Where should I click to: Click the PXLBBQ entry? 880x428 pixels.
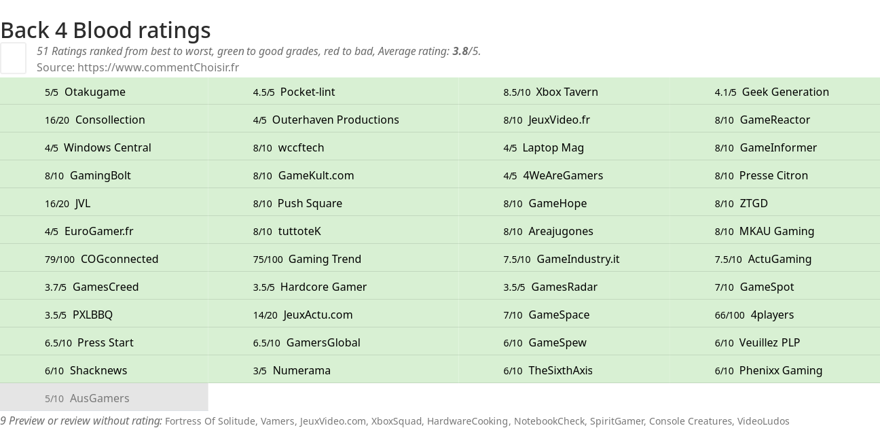point(104,315)
